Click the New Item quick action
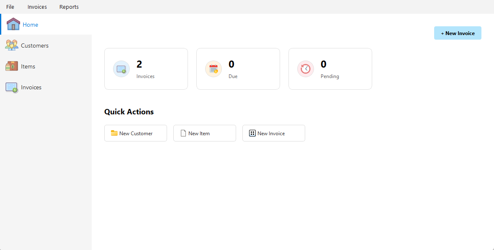Screen dimensions: 494x250 point(204,133)
